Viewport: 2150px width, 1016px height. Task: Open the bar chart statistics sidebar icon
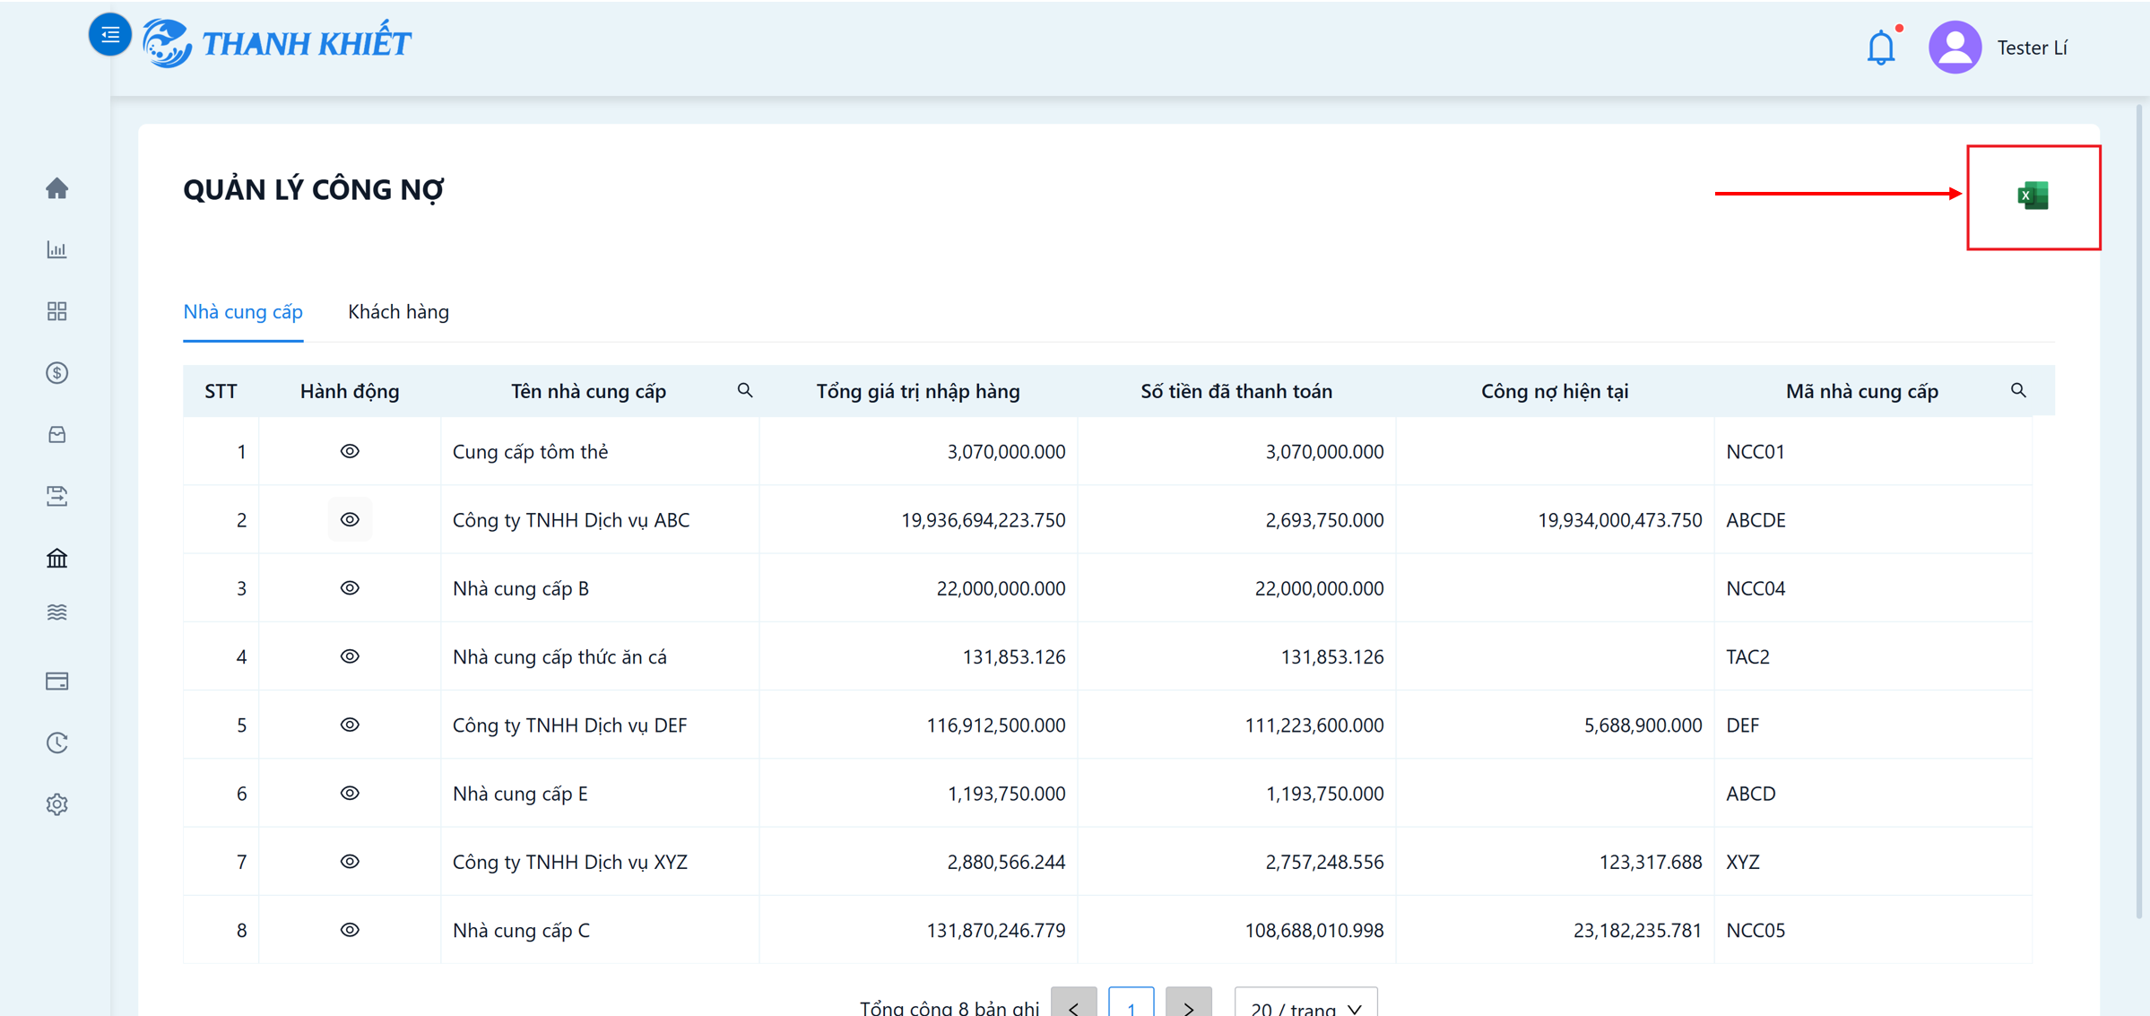[57, 249]
